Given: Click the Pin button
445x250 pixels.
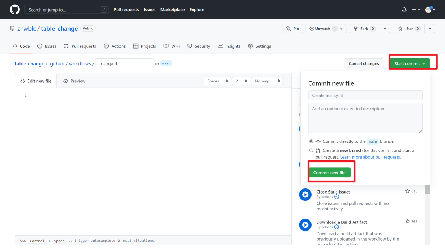Looking at the screenshot, I should click(x=292, y=29).
